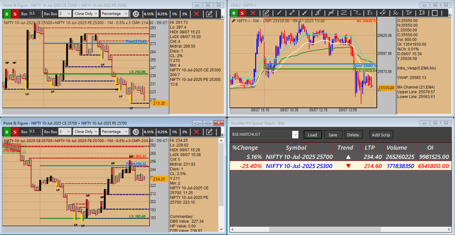Click red S button in 25700 Point & Figure window
455x235 pixels.
pyautogui.click(x=15, y=132)
